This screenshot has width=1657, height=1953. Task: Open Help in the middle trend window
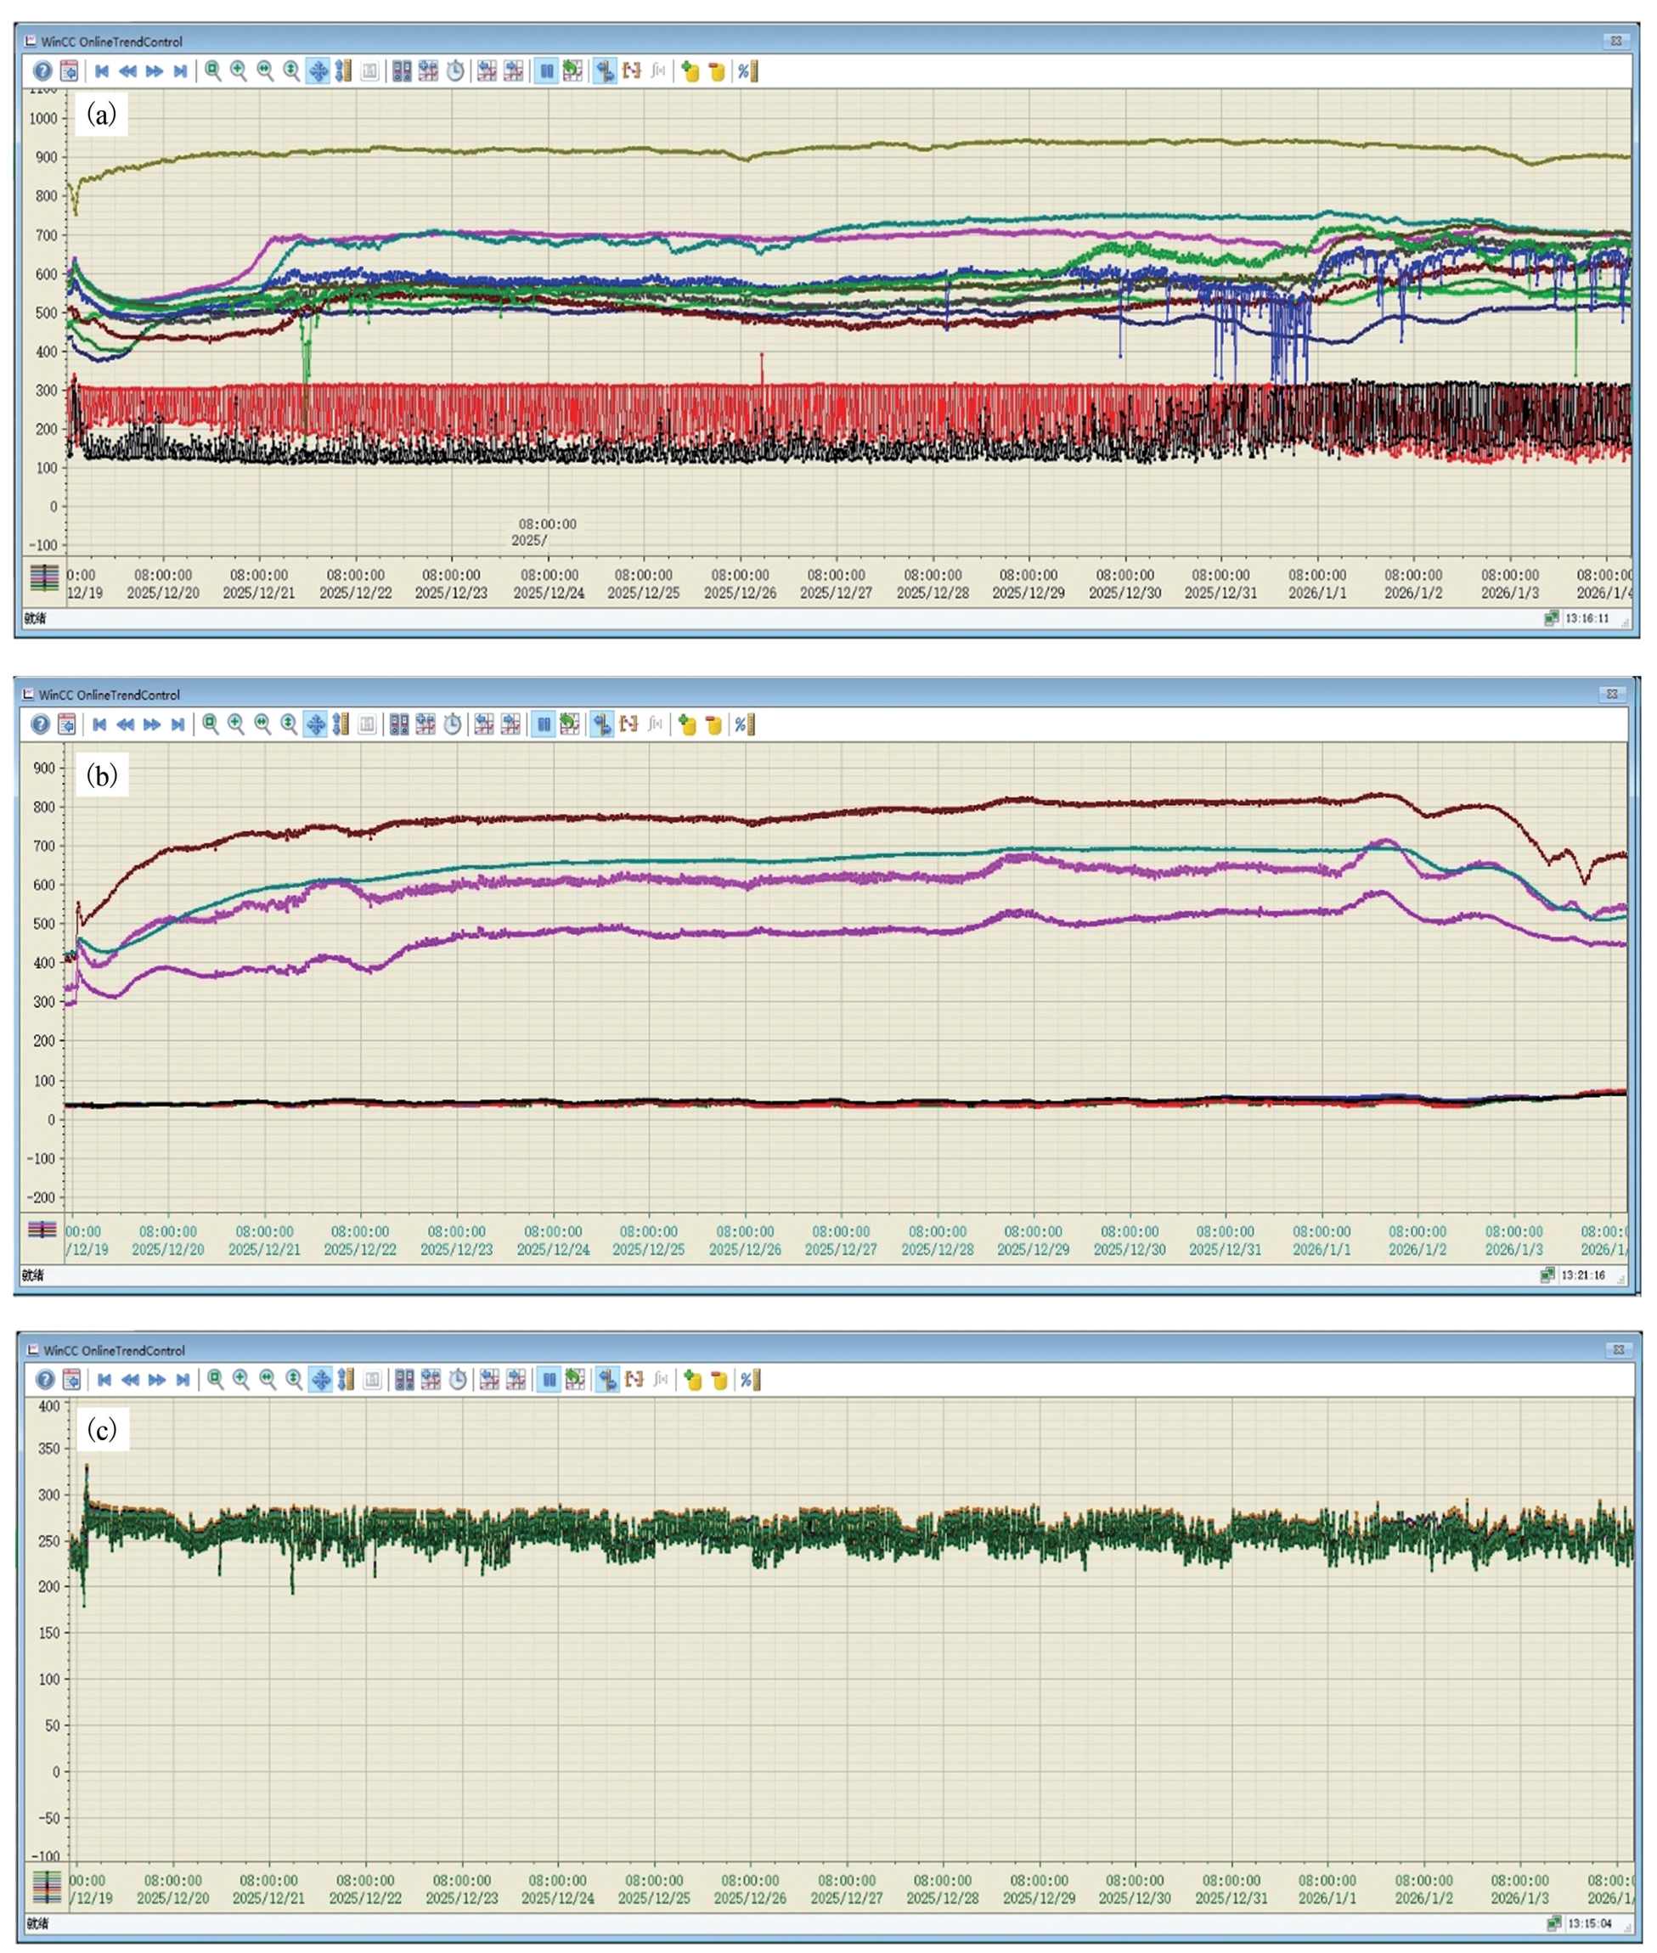tap(41, 725)
